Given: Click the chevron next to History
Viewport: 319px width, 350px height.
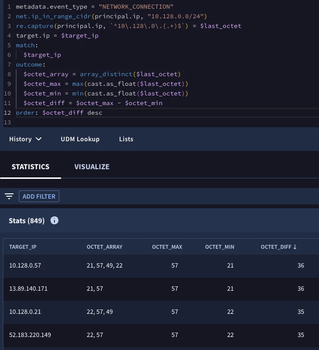Looking at the screenshot, I should (x=39, y=139).
